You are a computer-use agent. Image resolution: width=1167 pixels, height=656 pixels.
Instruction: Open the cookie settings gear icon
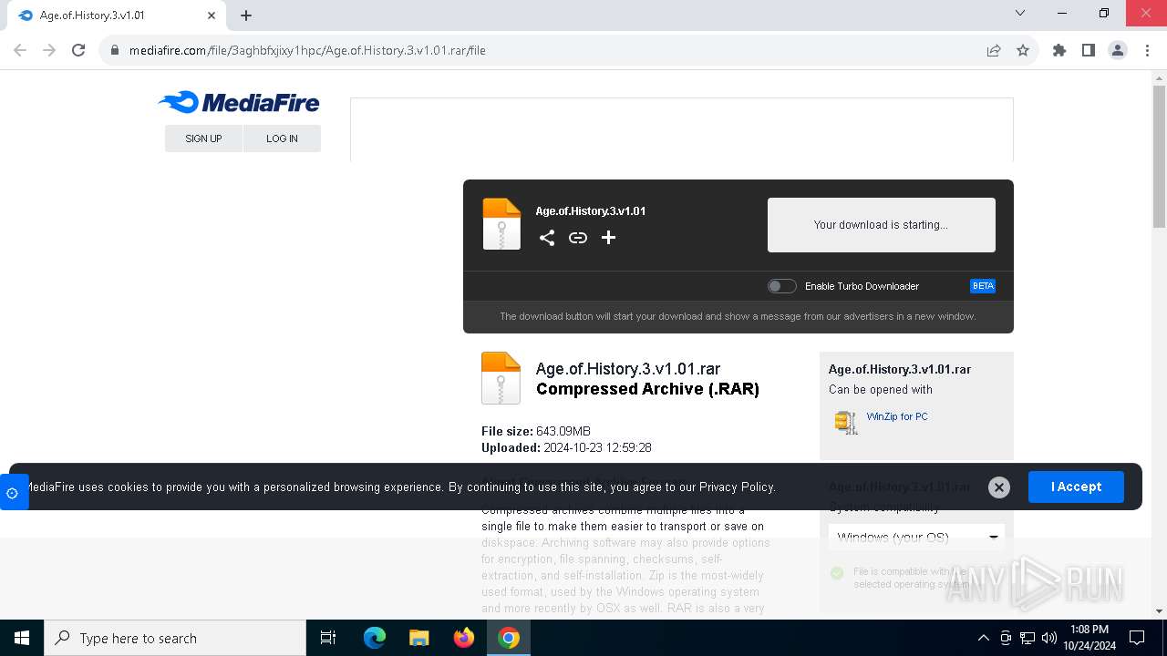pyautogui.click(x=13, y=493)
